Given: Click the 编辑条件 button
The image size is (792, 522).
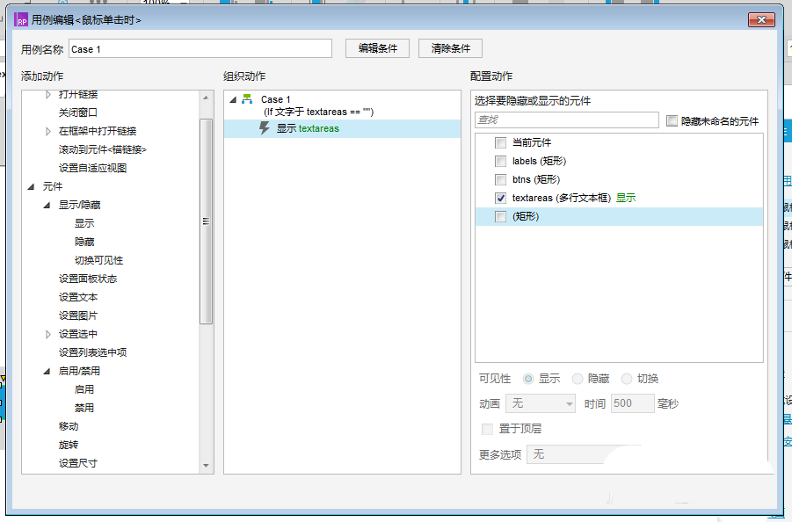Looking at the screenshot, I should (376, 48).
